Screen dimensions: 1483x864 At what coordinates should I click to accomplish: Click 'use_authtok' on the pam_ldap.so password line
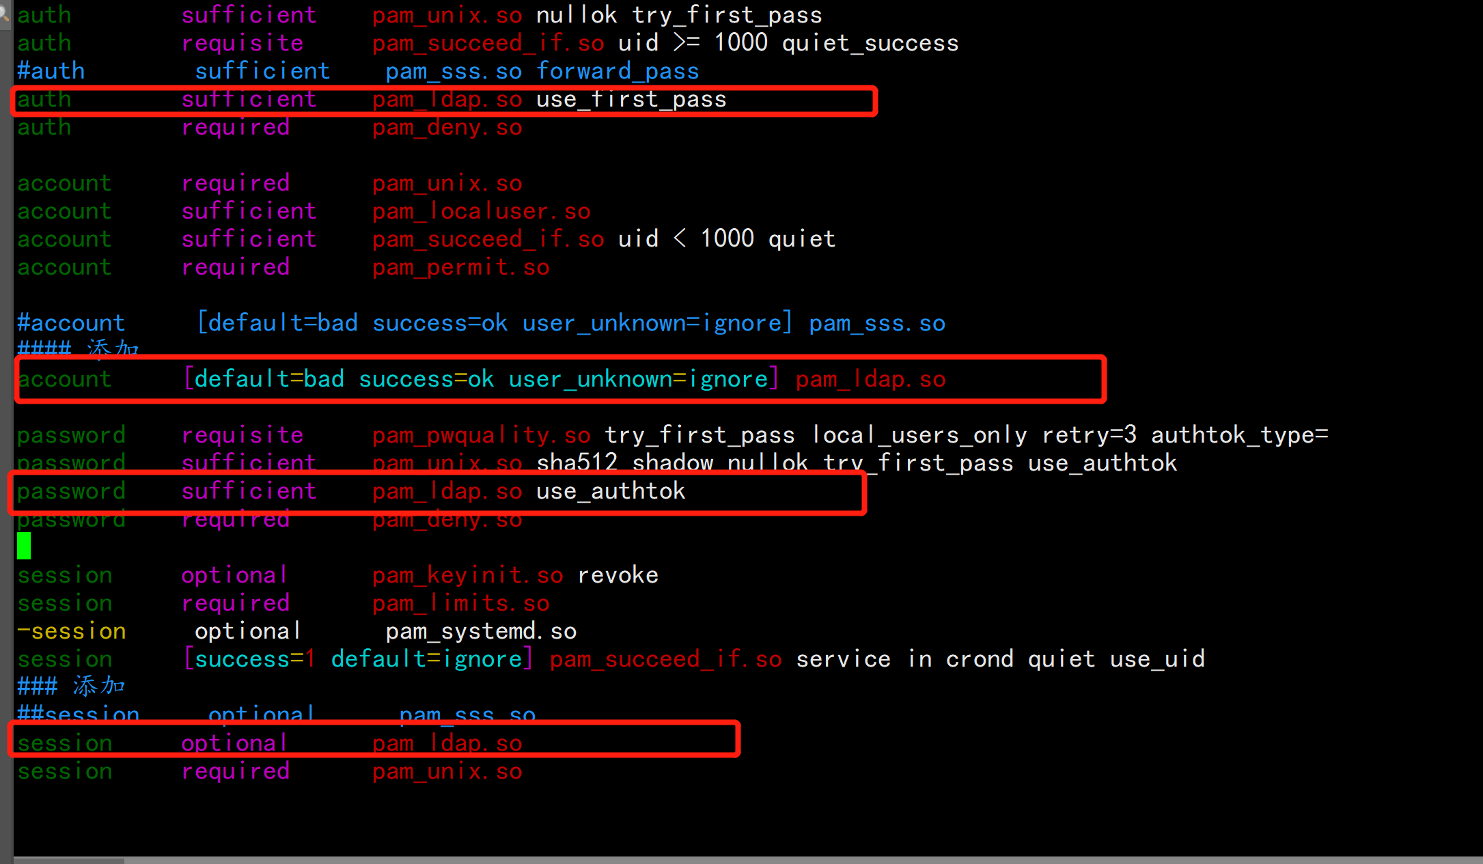tap(611, 491)
